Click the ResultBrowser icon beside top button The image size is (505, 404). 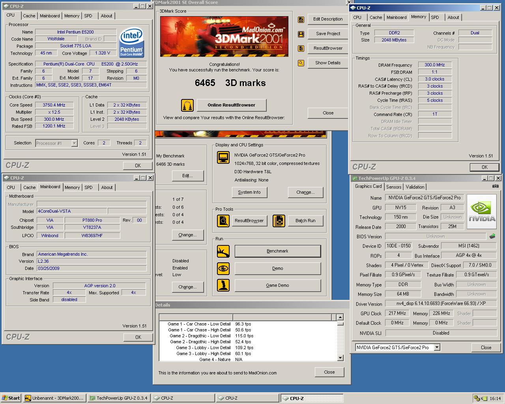coord(301,49)
